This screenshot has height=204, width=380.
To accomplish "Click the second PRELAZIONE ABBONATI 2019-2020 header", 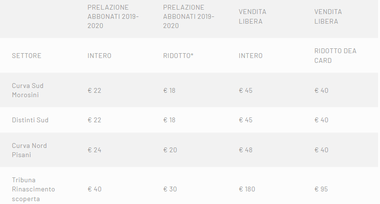I will (189, 16).
